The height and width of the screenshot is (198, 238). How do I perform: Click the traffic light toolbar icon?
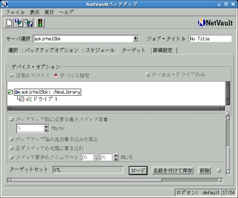(x=40, y=23)
